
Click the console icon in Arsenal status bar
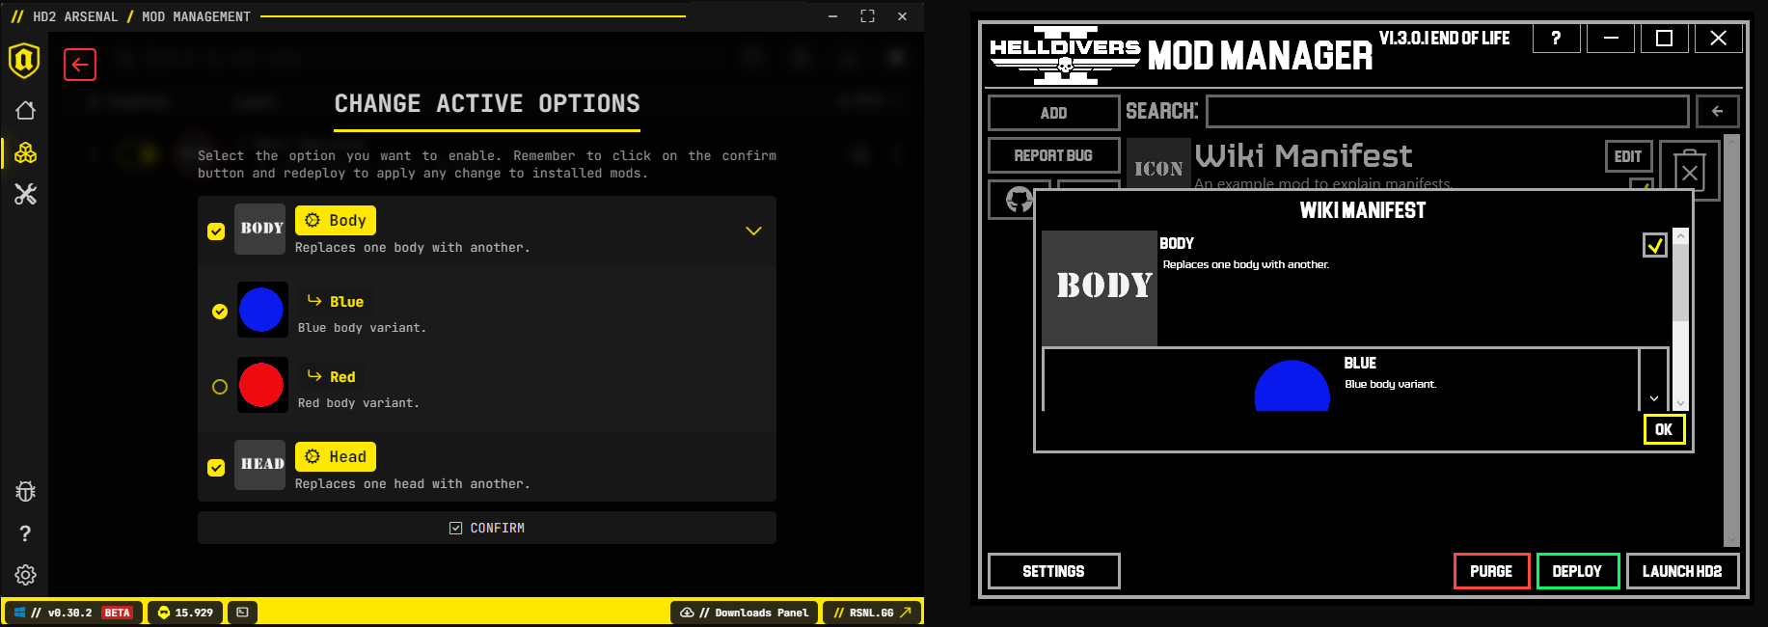242,613
